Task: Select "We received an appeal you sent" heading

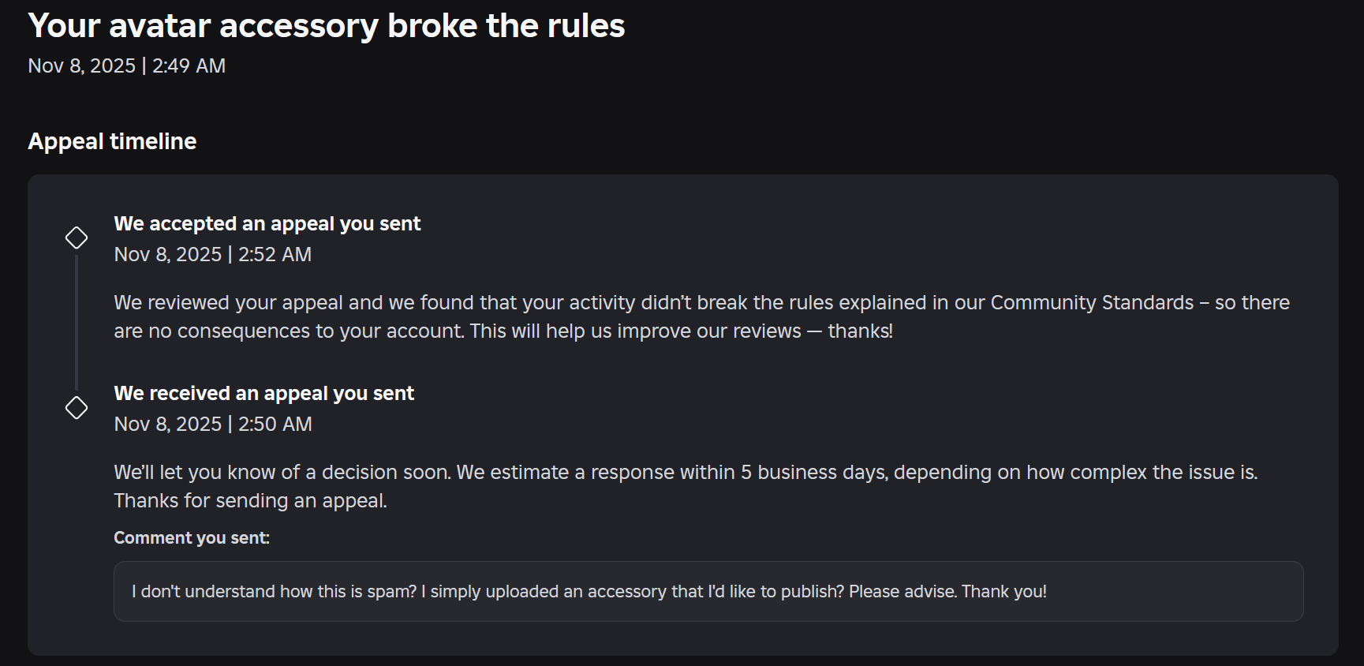Action: click(x=264, y=394)
